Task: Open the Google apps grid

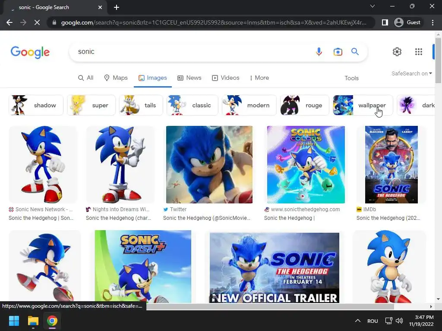Action: pos(419,52)
